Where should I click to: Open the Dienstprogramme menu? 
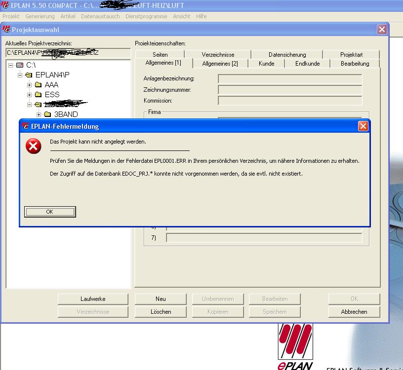tap(146, 16)
